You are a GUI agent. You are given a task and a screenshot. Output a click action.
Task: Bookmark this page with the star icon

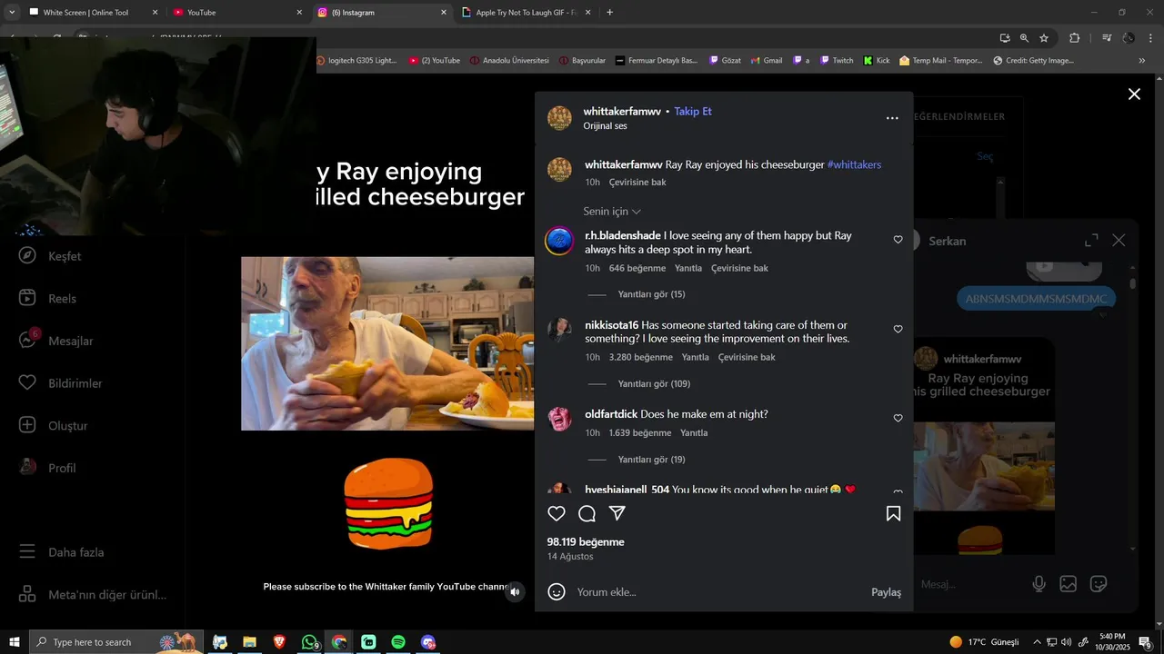1044,38
